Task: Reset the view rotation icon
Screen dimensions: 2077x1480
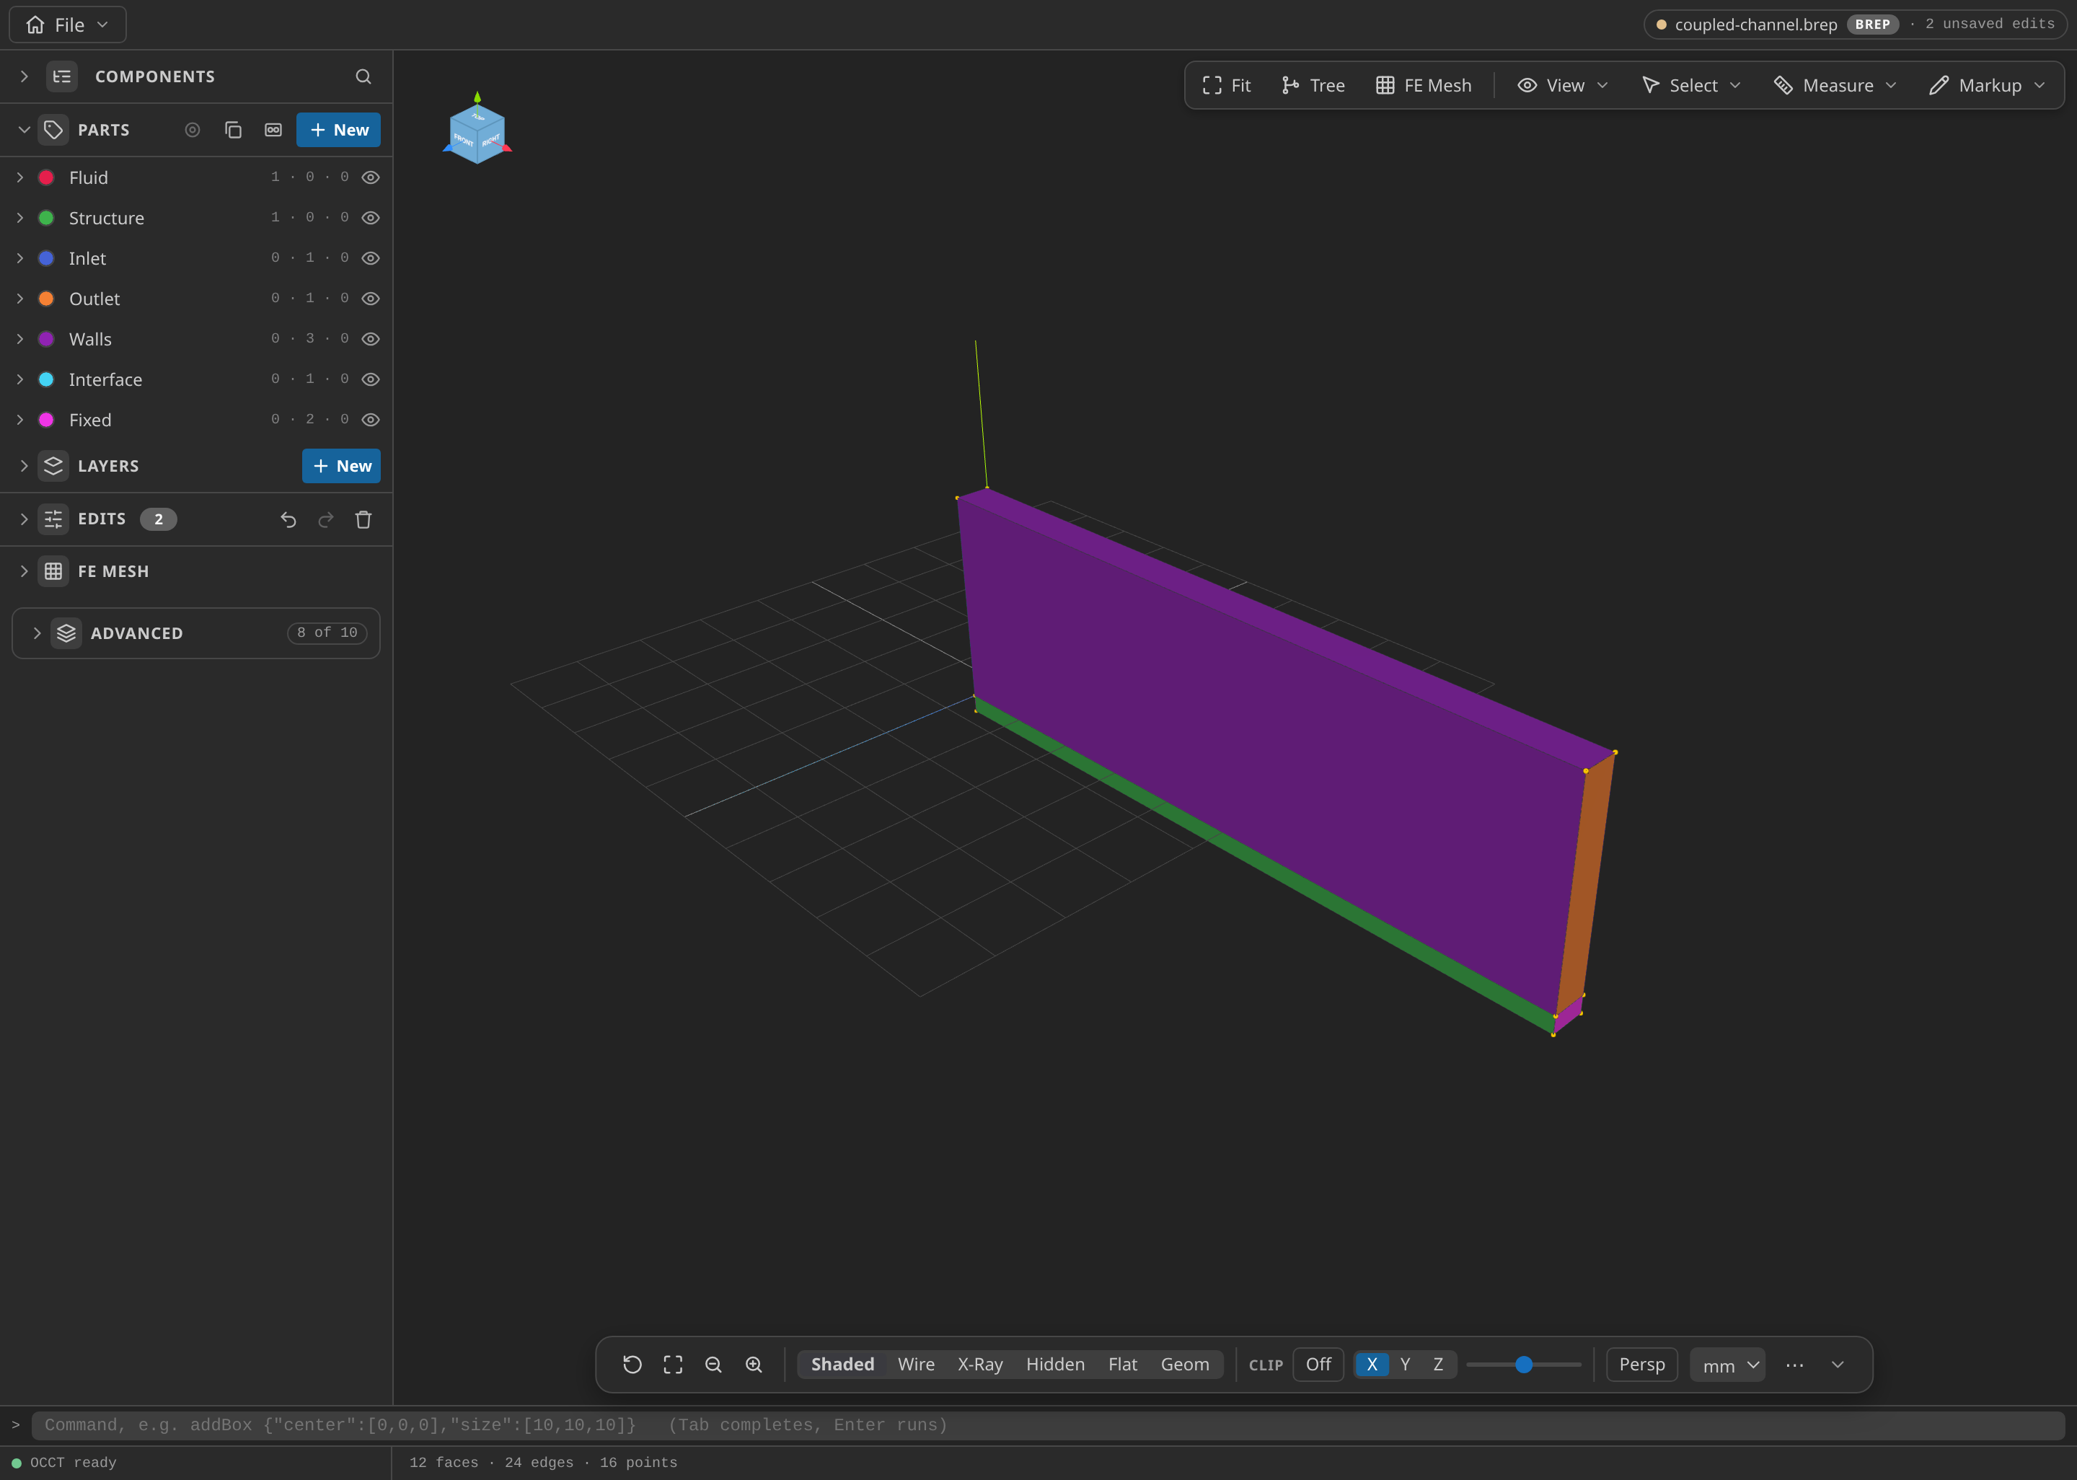Action: click(x=632, y=1365)
